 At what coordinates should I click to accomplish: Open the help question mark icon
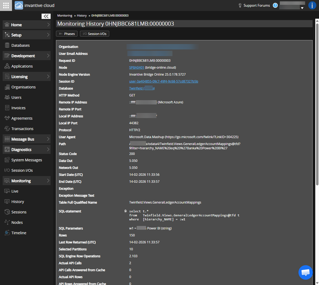(275, 5)
